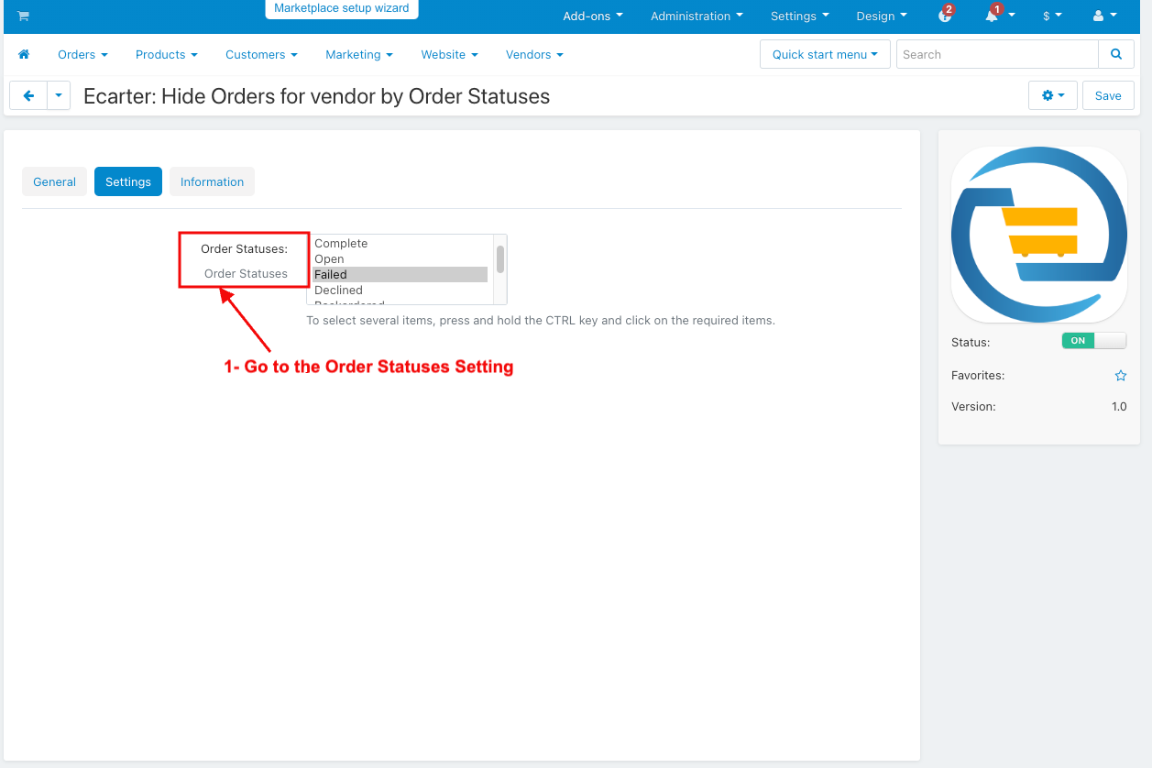
Task: Open the Marketplace setup wizard link
Action: coord(342,8)
